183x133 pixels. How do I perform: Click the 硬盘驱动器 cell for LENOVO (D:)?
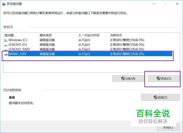(x=47, y=45)
